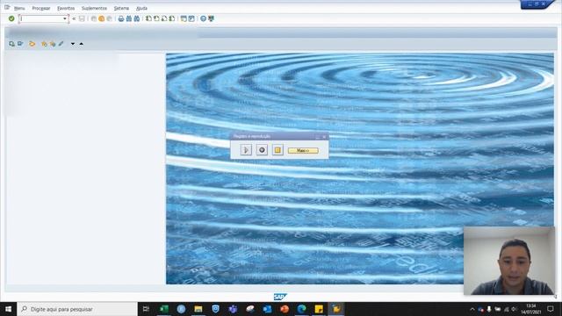Open Microsoft Edge from the taskbar
Viewport: 562px width, 316px height.
[x=301, y=309]
